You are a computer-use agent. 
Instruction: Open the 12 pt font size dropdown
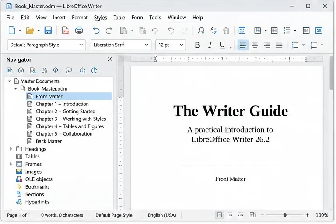[181, 45]
